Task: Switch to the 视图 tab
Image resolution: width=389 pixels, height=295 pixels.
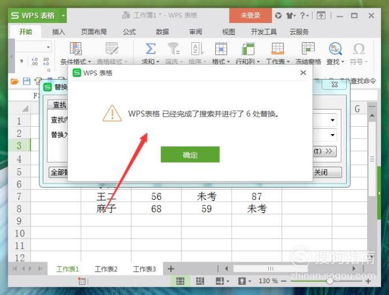Action: point(228,32)
